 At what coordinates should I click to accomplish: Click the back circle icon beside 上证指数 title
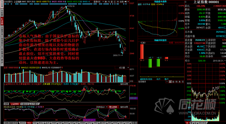pos(185,2)
